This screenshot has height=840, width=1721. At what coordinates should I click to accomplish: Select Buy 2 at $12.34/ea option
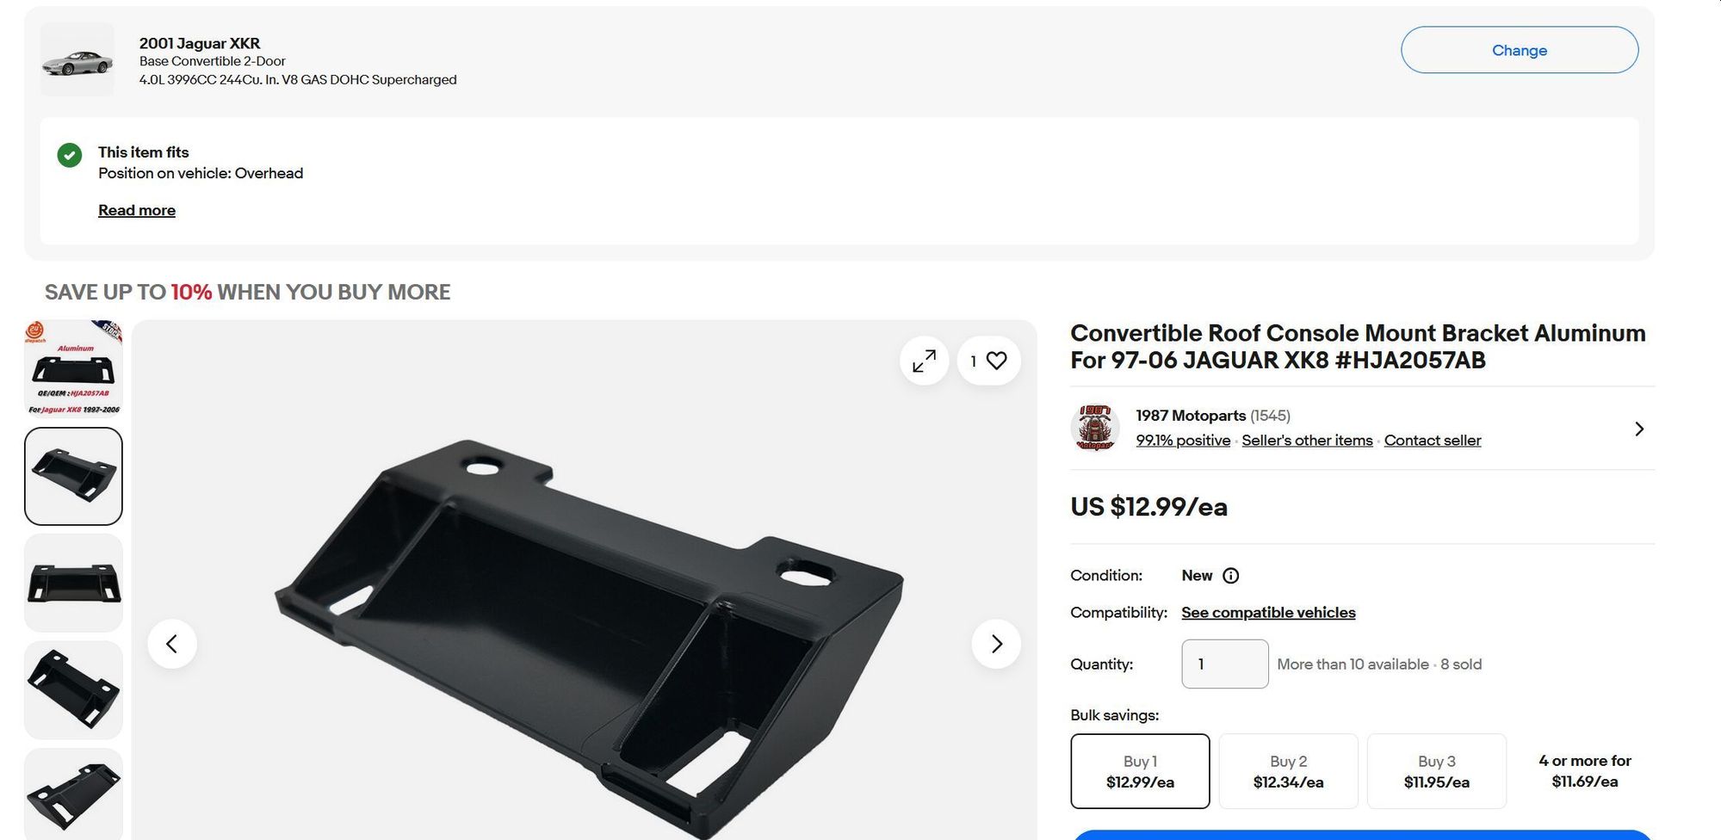[x=1288, y=771]
